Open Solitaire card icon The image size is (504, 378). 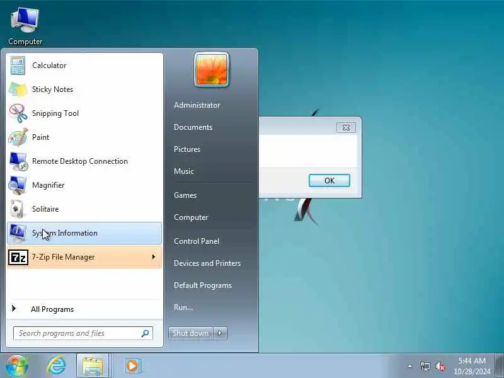coord(18,209)
